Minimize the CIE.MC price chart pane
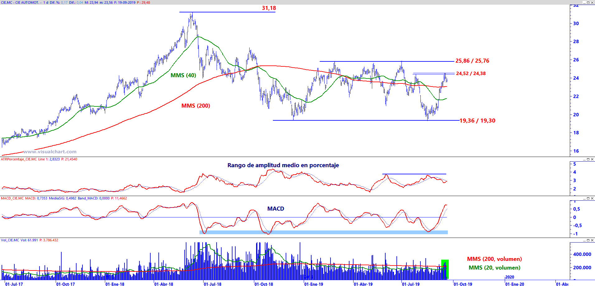 tap(584, 2)
